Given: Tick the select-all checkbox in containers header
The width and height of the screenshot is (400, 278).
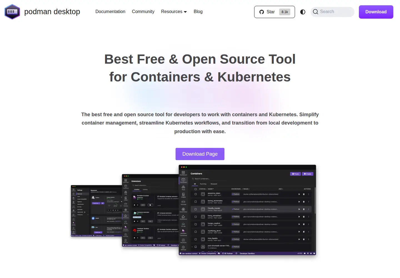Looking at the screenshot, I should pyautogui.click(x=196, y=189).
